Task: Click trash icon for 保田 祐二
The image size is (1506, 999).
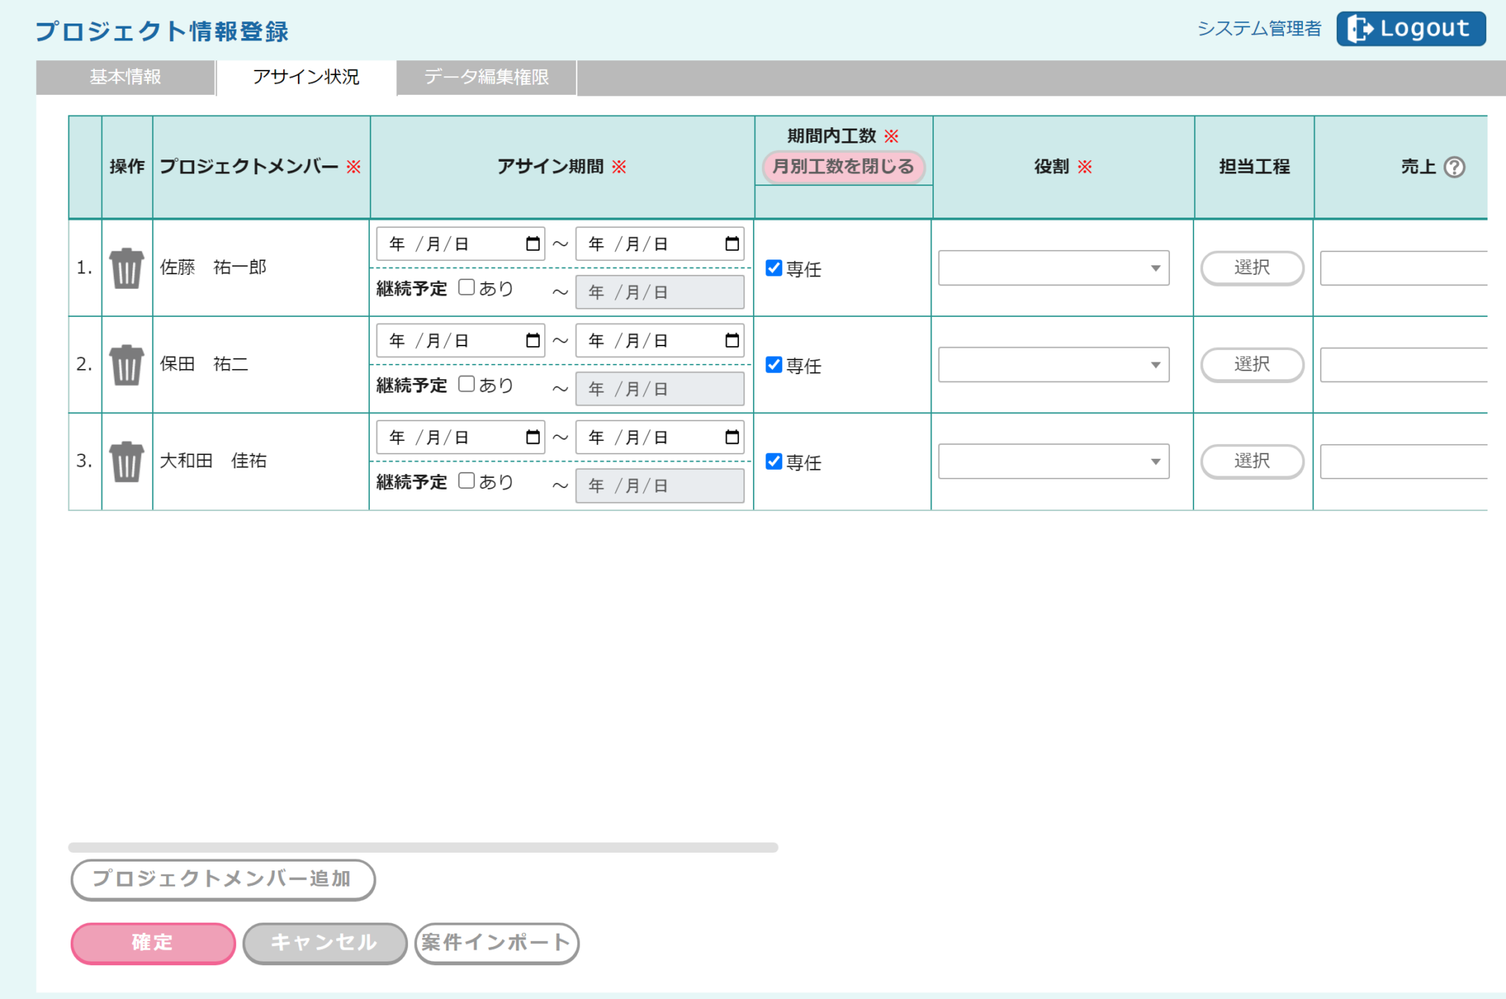Action: 126,365
